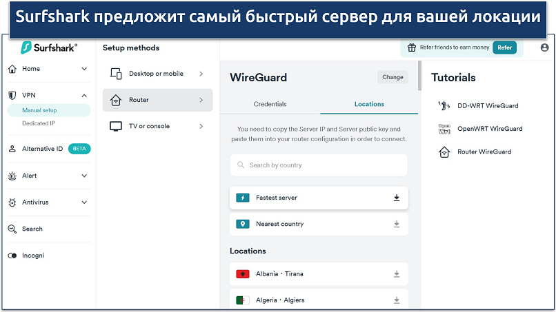Download the Fastest server configuration

coord(397,198)
